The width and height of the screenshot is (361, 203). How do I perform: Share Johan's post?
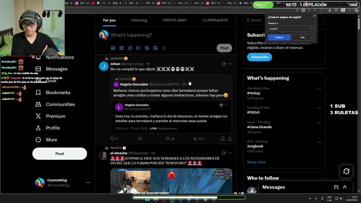point(230,139)
